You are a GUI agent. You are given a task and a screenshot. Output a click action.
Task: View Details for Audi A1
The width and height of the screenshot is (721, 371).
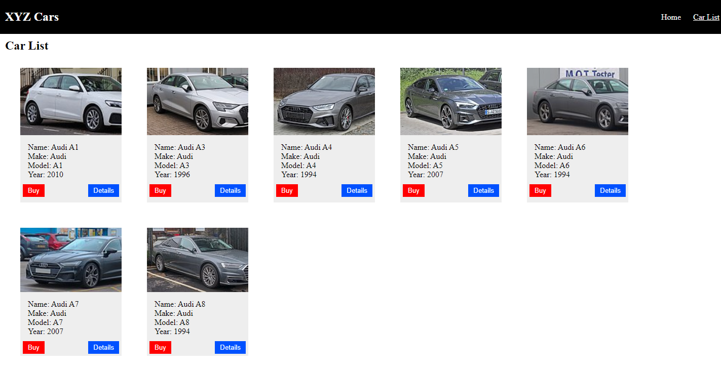pyautogui.click(x=103, y=190)
